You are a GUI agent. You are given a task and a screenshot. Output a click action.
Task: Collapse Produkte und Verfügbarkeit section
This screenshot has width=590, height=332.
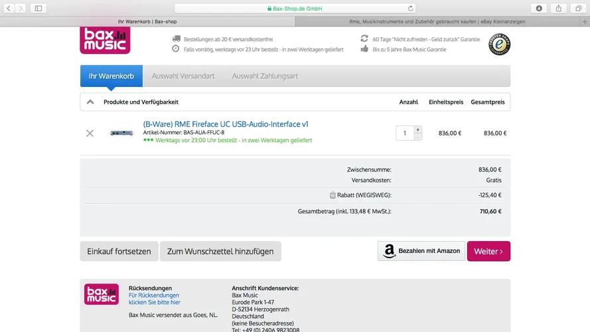90,102
